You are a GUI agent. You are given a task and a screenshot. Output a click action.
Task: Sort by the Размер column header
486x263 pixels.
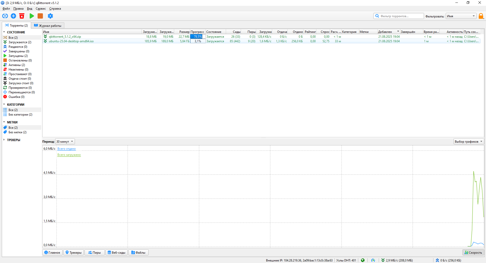point(182,32)
